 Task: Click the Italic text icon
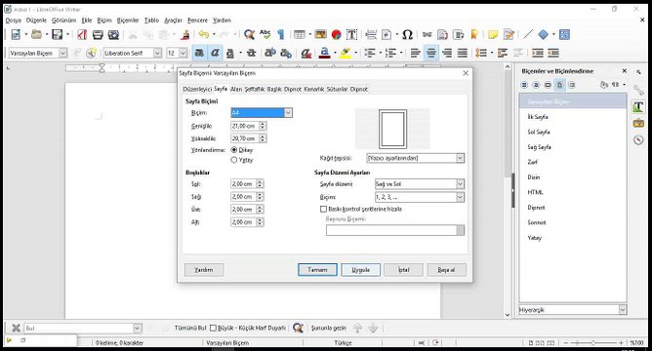pyautogui.click(x=215, y=54)
